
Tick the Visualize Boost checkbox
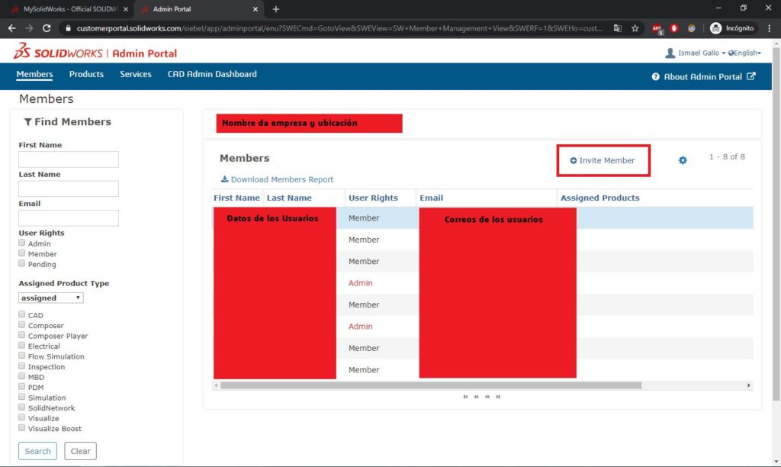pyautogui.click(x=21, y=427)
